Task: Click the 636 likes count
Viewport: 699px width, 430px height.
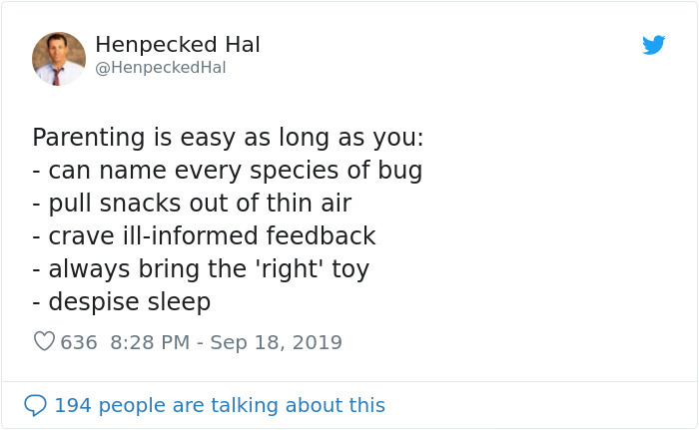Action: coord(79,342)
